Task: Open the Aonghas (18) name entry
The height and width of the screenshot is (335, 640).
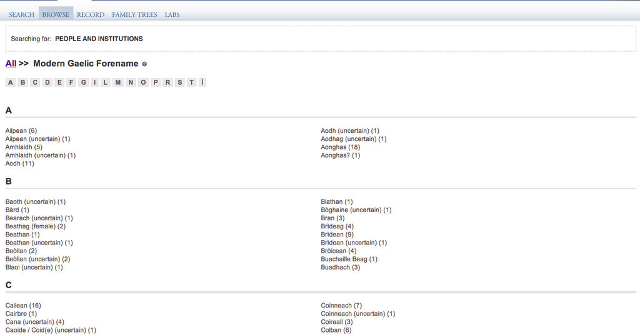Action: (340, 147)
